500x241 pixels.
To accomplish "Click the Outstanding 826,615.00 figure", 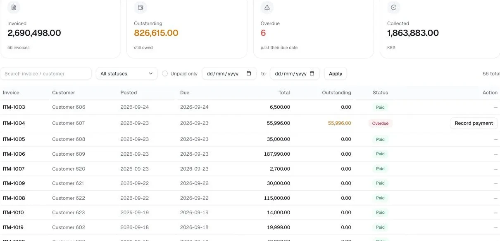I will pyautogui.click(x=156, y=33).
